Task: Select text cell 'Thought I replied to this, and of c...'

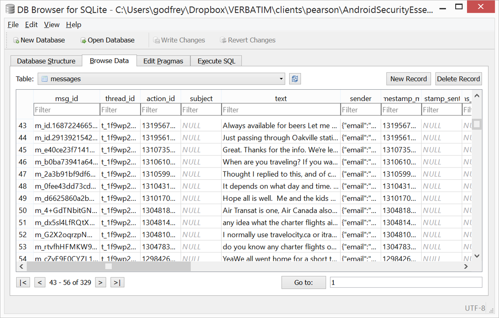Action: point(281,174)
